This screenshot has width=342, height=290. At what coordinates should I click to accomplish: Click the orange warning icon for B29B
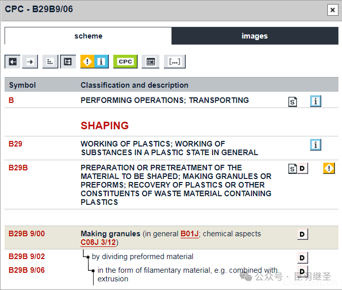coord(329,168)
